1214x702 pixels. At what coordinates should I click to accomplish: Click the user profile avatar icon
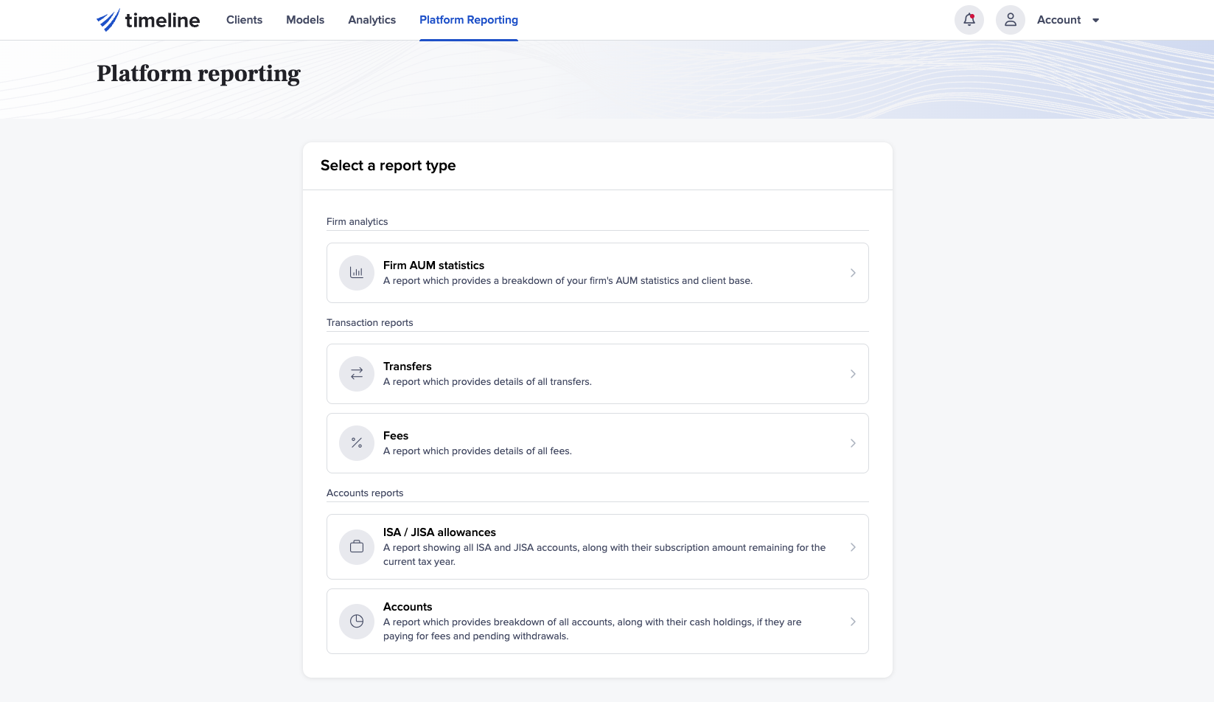[x=1010, y=20]
